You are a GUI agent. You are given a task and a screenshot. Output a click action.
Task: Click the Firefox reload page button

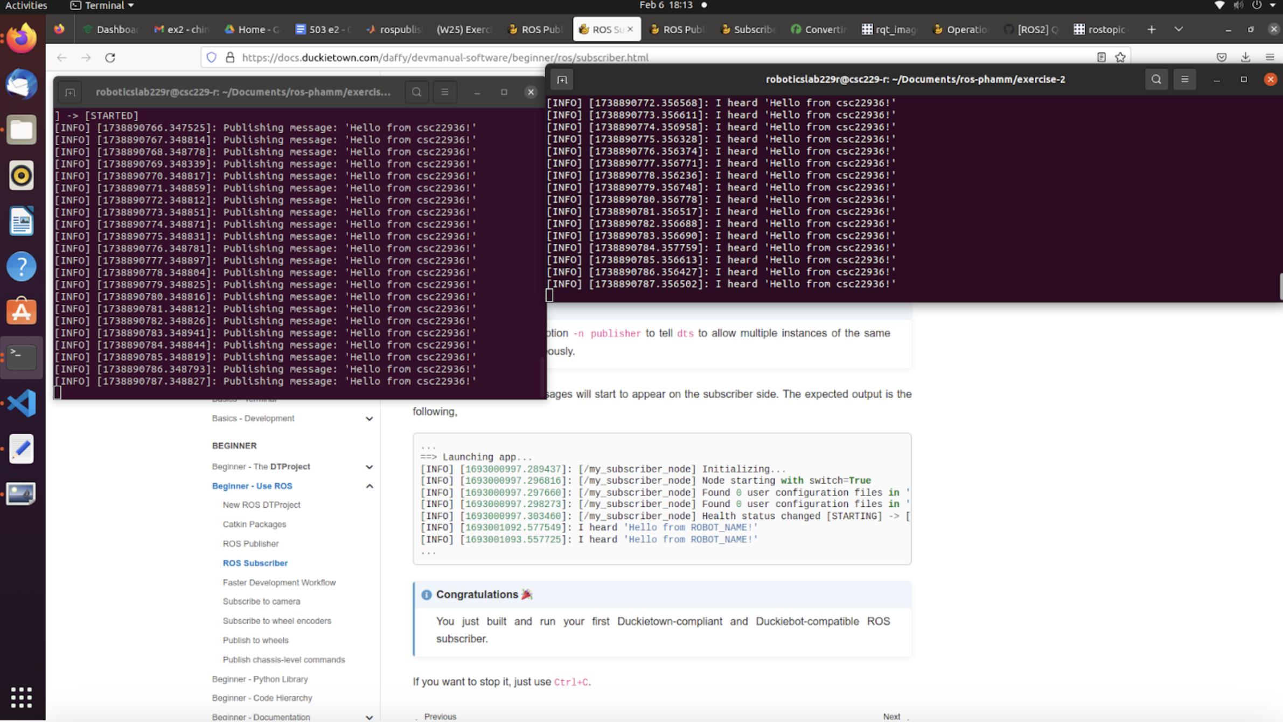[110, 58]
